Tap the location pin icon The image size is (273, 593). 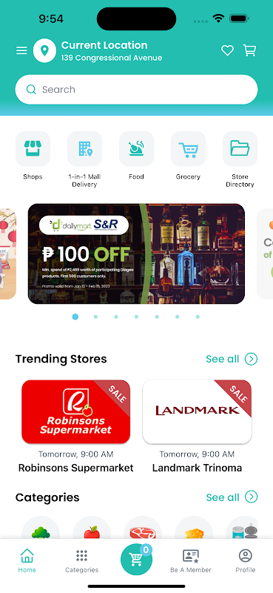(x=44, y=50)
